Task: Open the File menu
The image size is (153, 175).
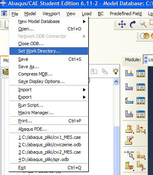Action: [15, 14]
